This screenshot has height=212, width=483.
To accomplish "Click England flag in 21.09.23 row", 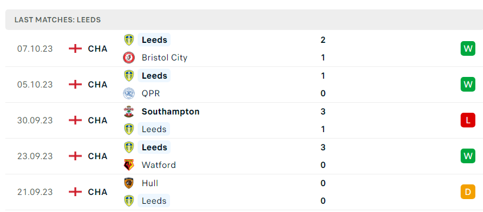I will coord(75,192).
